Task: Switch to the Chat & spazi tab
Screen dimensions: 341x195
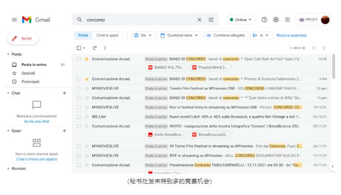Action: click(x=107, y=35)
